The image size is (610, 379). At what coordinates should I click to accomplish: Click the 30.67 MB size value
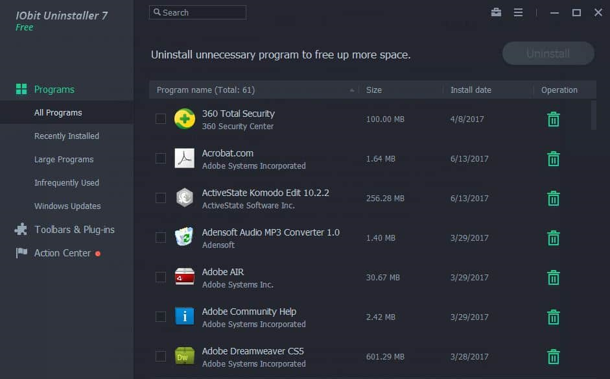pyautogui.click(x=383, y=278)
